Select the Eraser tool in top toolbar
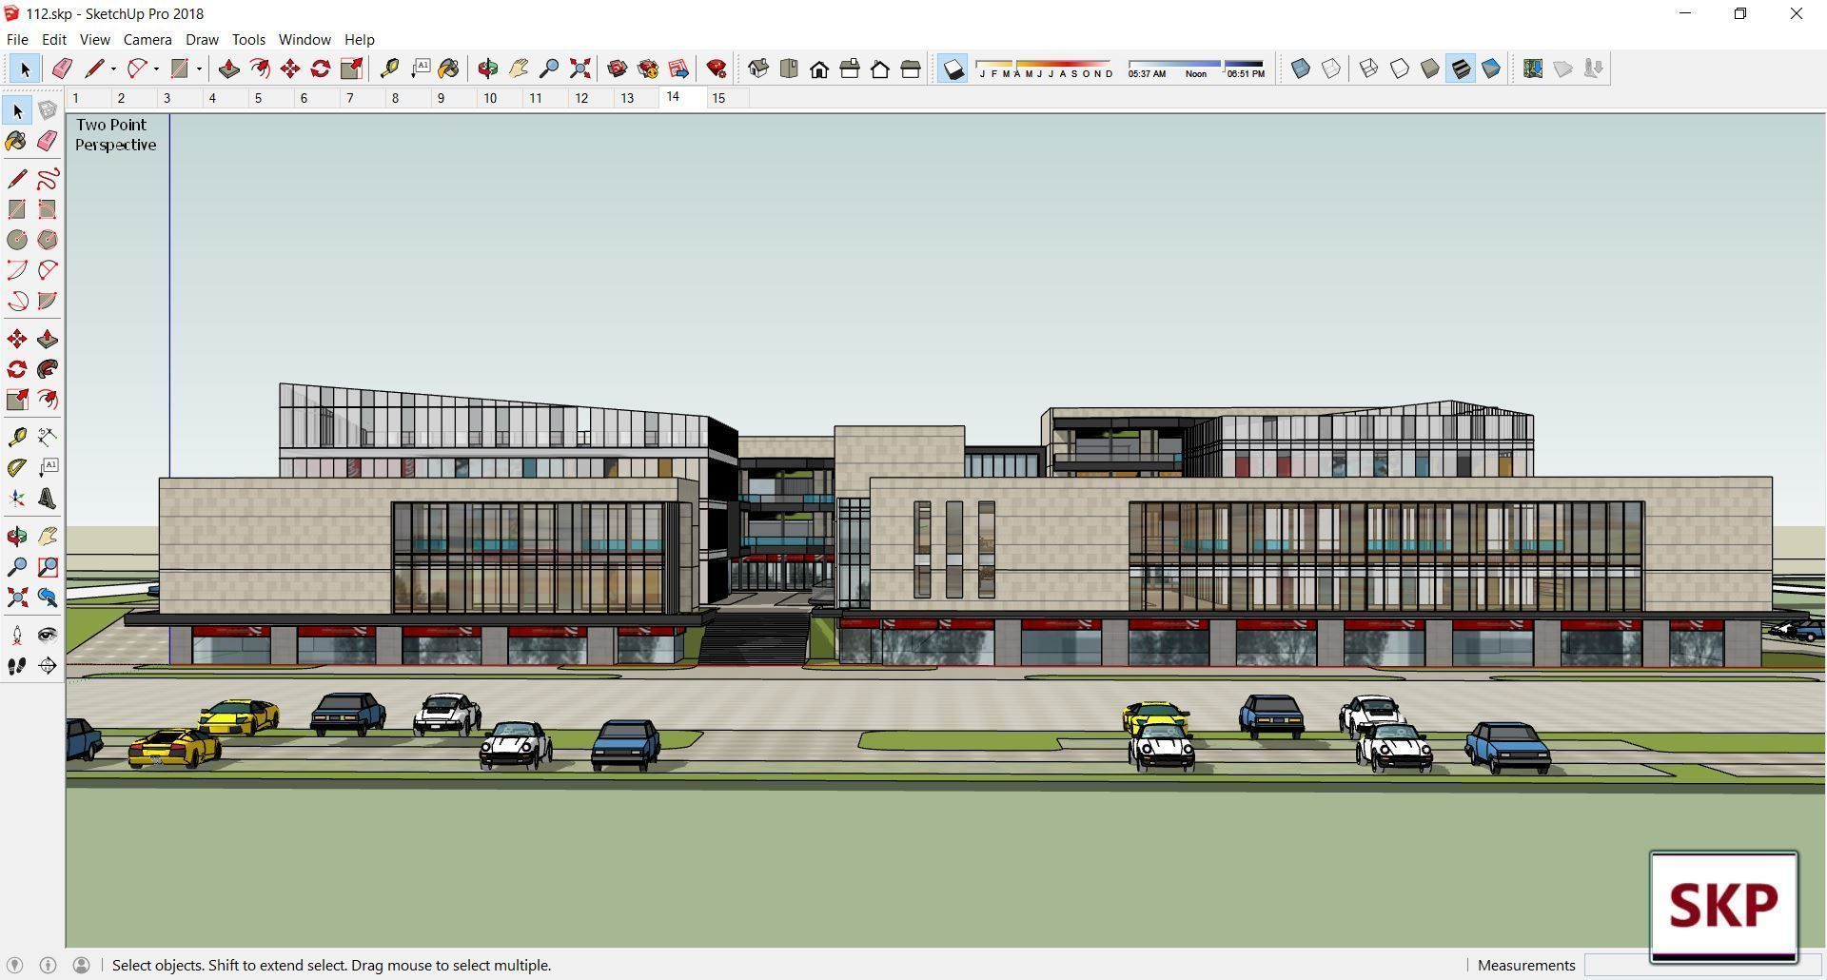This screenshot has width=1827, height=980. [62, 69]
